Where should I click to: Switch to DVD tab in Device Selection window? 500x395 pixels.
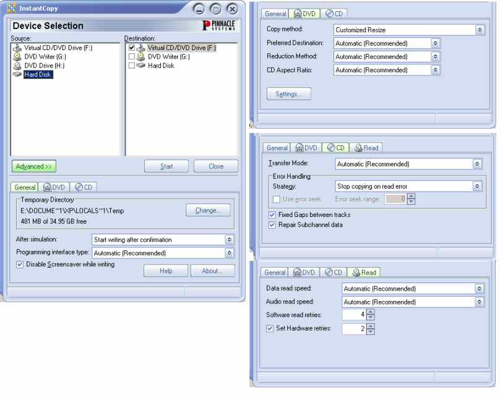tap(54, 187)
